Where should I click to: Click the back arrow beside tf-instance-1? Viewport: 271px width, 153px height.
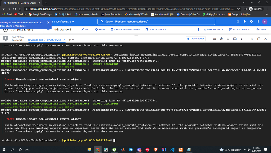tap(48, 30)
